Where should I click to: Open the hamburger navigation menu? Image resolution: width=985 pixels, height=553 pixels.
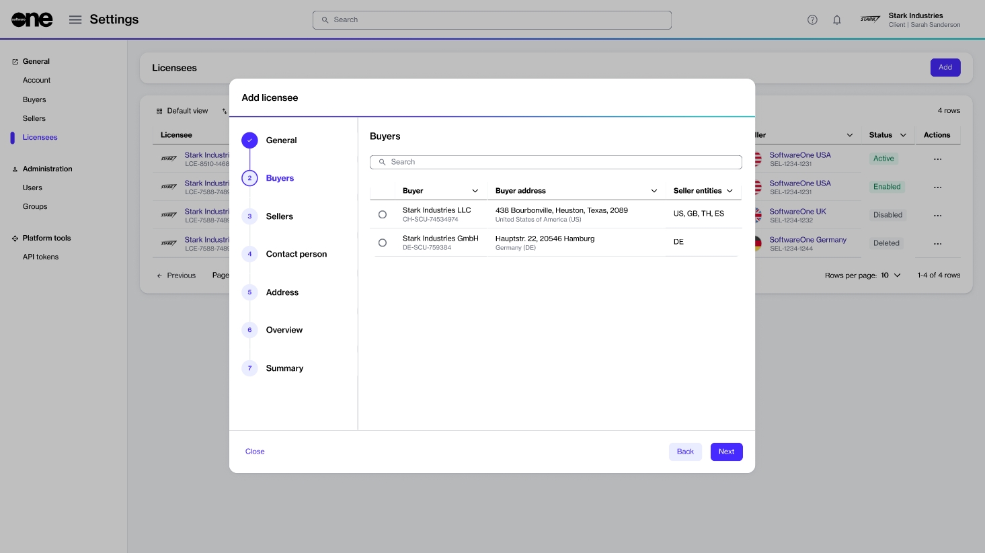coord(75,19)
